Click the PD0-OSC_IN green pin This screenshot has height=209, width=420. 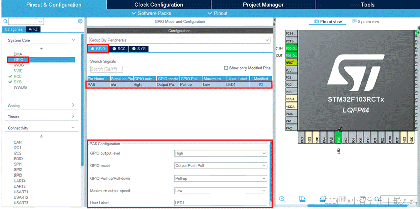292,48
